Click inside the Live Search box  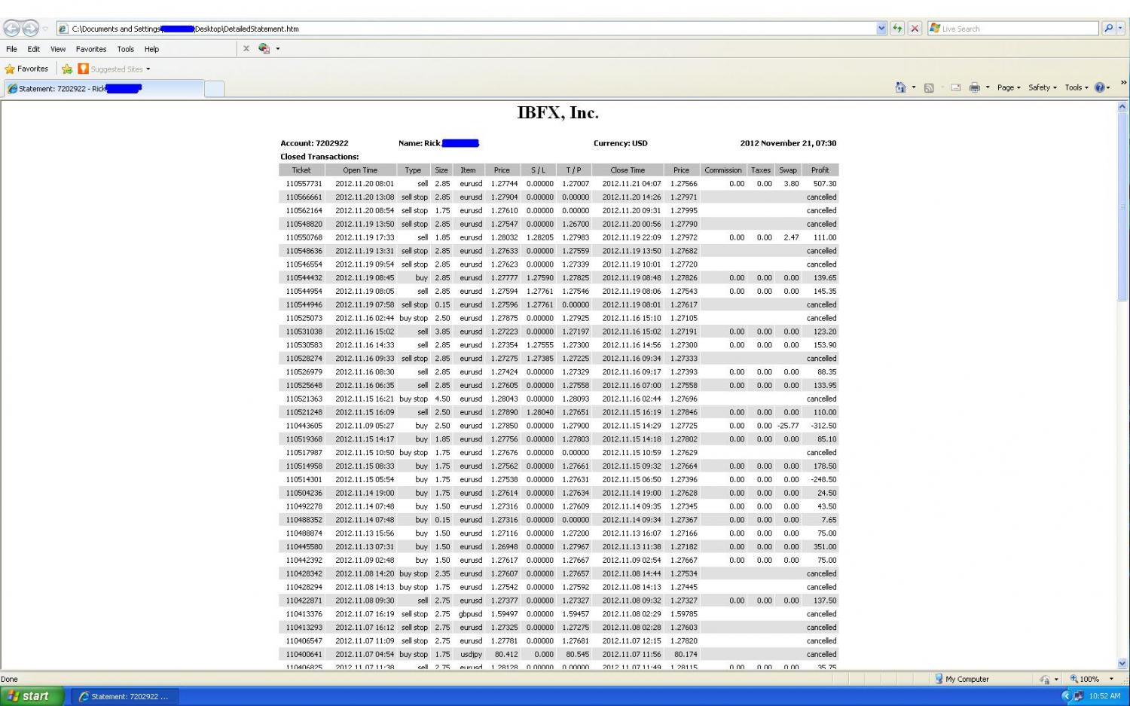[x=1013, y=29]
